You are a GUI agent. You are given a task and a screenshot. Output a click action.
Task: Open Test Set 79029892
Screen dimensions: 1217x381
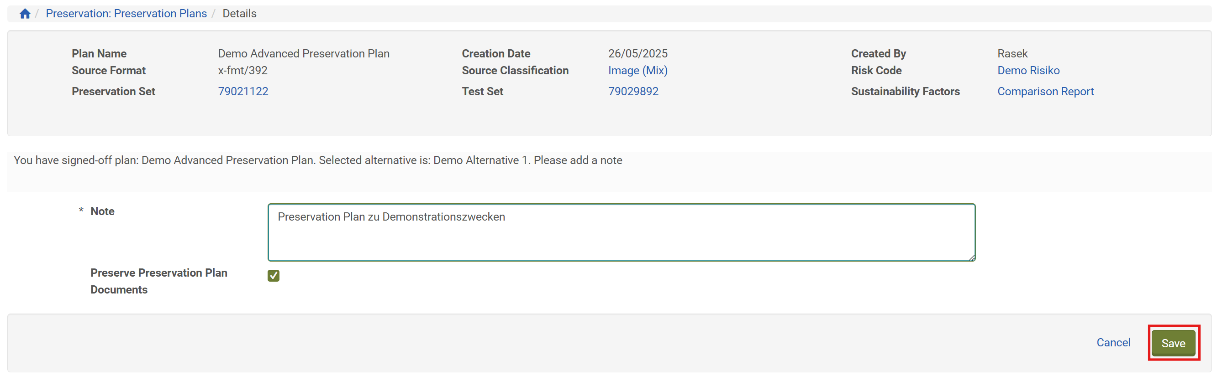tap(632, 92)
